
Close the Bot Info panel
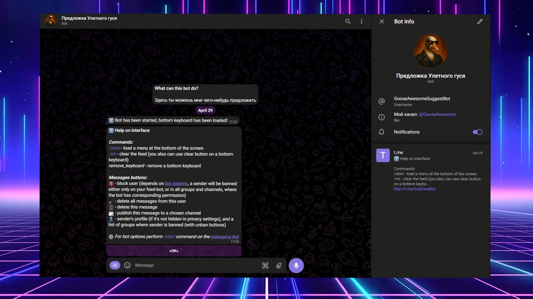pos(382,21)
